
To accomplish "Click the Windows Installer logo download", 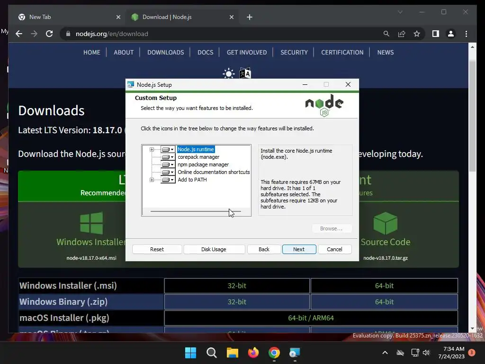I will point(91,223).
